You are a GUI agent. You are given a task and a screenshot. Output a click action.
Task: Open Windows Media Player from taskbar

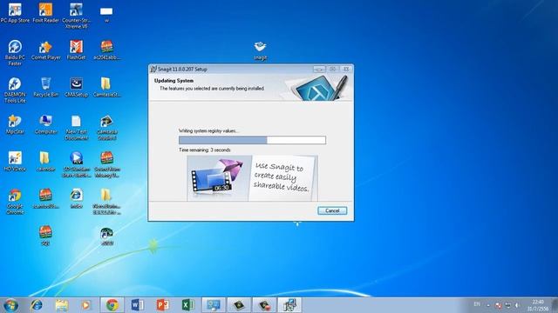click(x=85, y=305)
